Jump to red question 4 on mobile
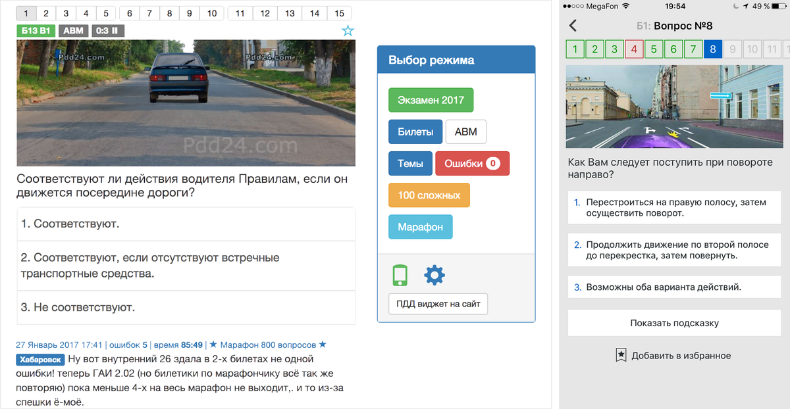Image resolution: width=790 pixels, height=409 pixels. [x=634, y=49]
